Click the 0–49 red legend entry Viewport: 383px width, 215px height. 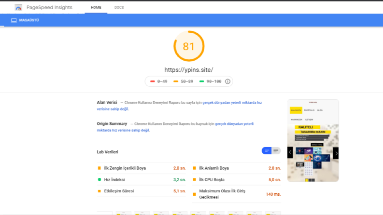click(159, 81)
